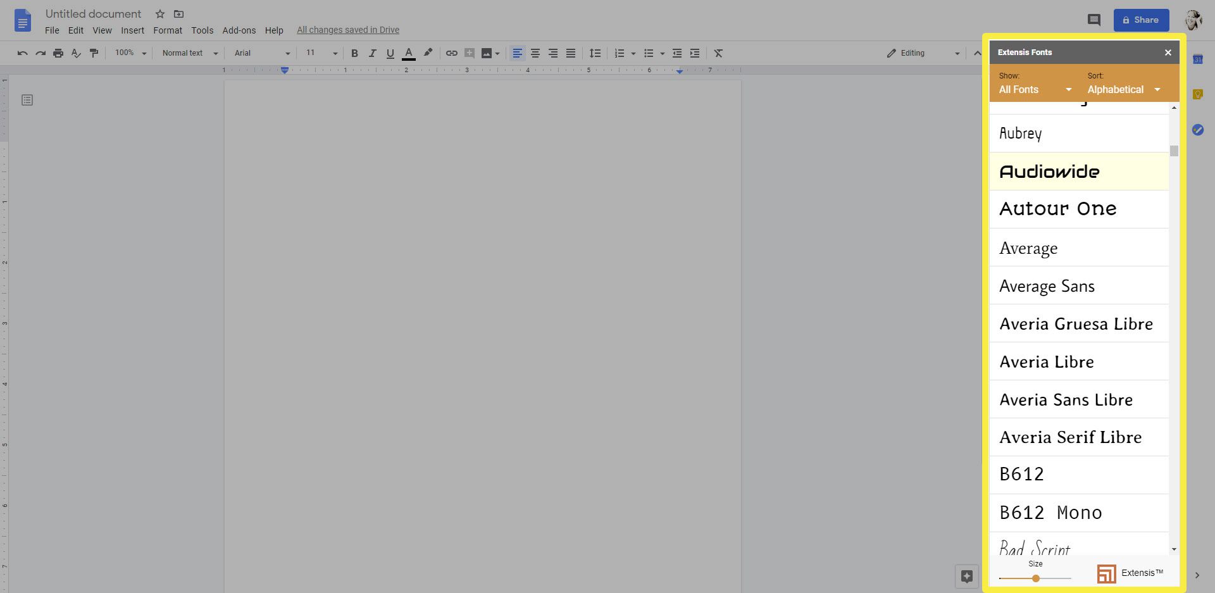Print the document using the printer icon
Screen dimensions: 1215x593
58,53
